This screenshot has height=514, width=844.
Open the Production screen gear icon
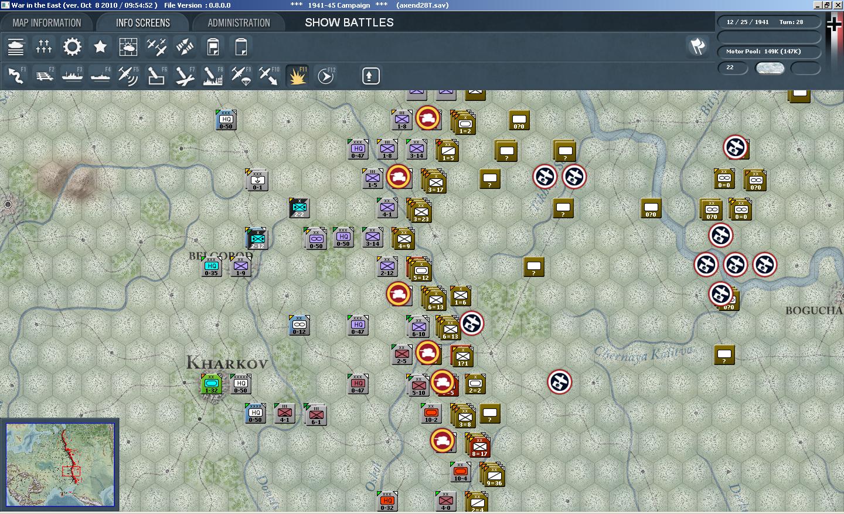tap(72, 47)
